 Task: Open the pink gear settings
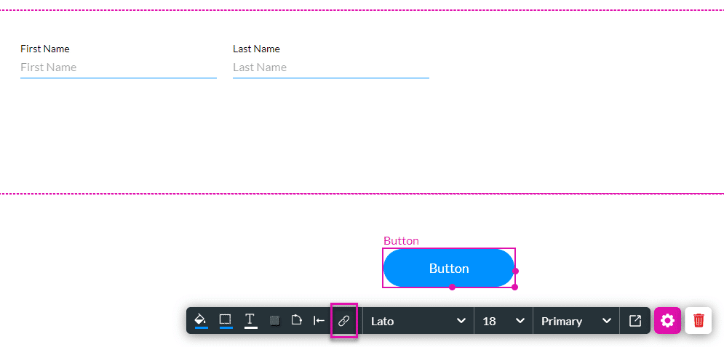[667, 320]
